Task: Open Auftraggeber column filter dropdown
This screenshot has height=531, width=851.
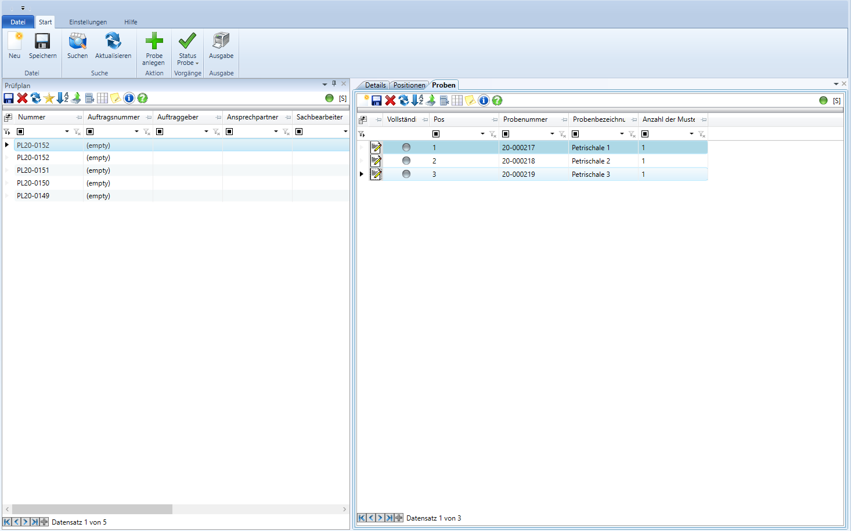Action: [206, 132]
